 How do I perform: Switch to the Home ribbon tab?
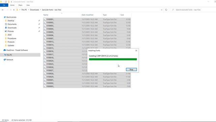12,5
